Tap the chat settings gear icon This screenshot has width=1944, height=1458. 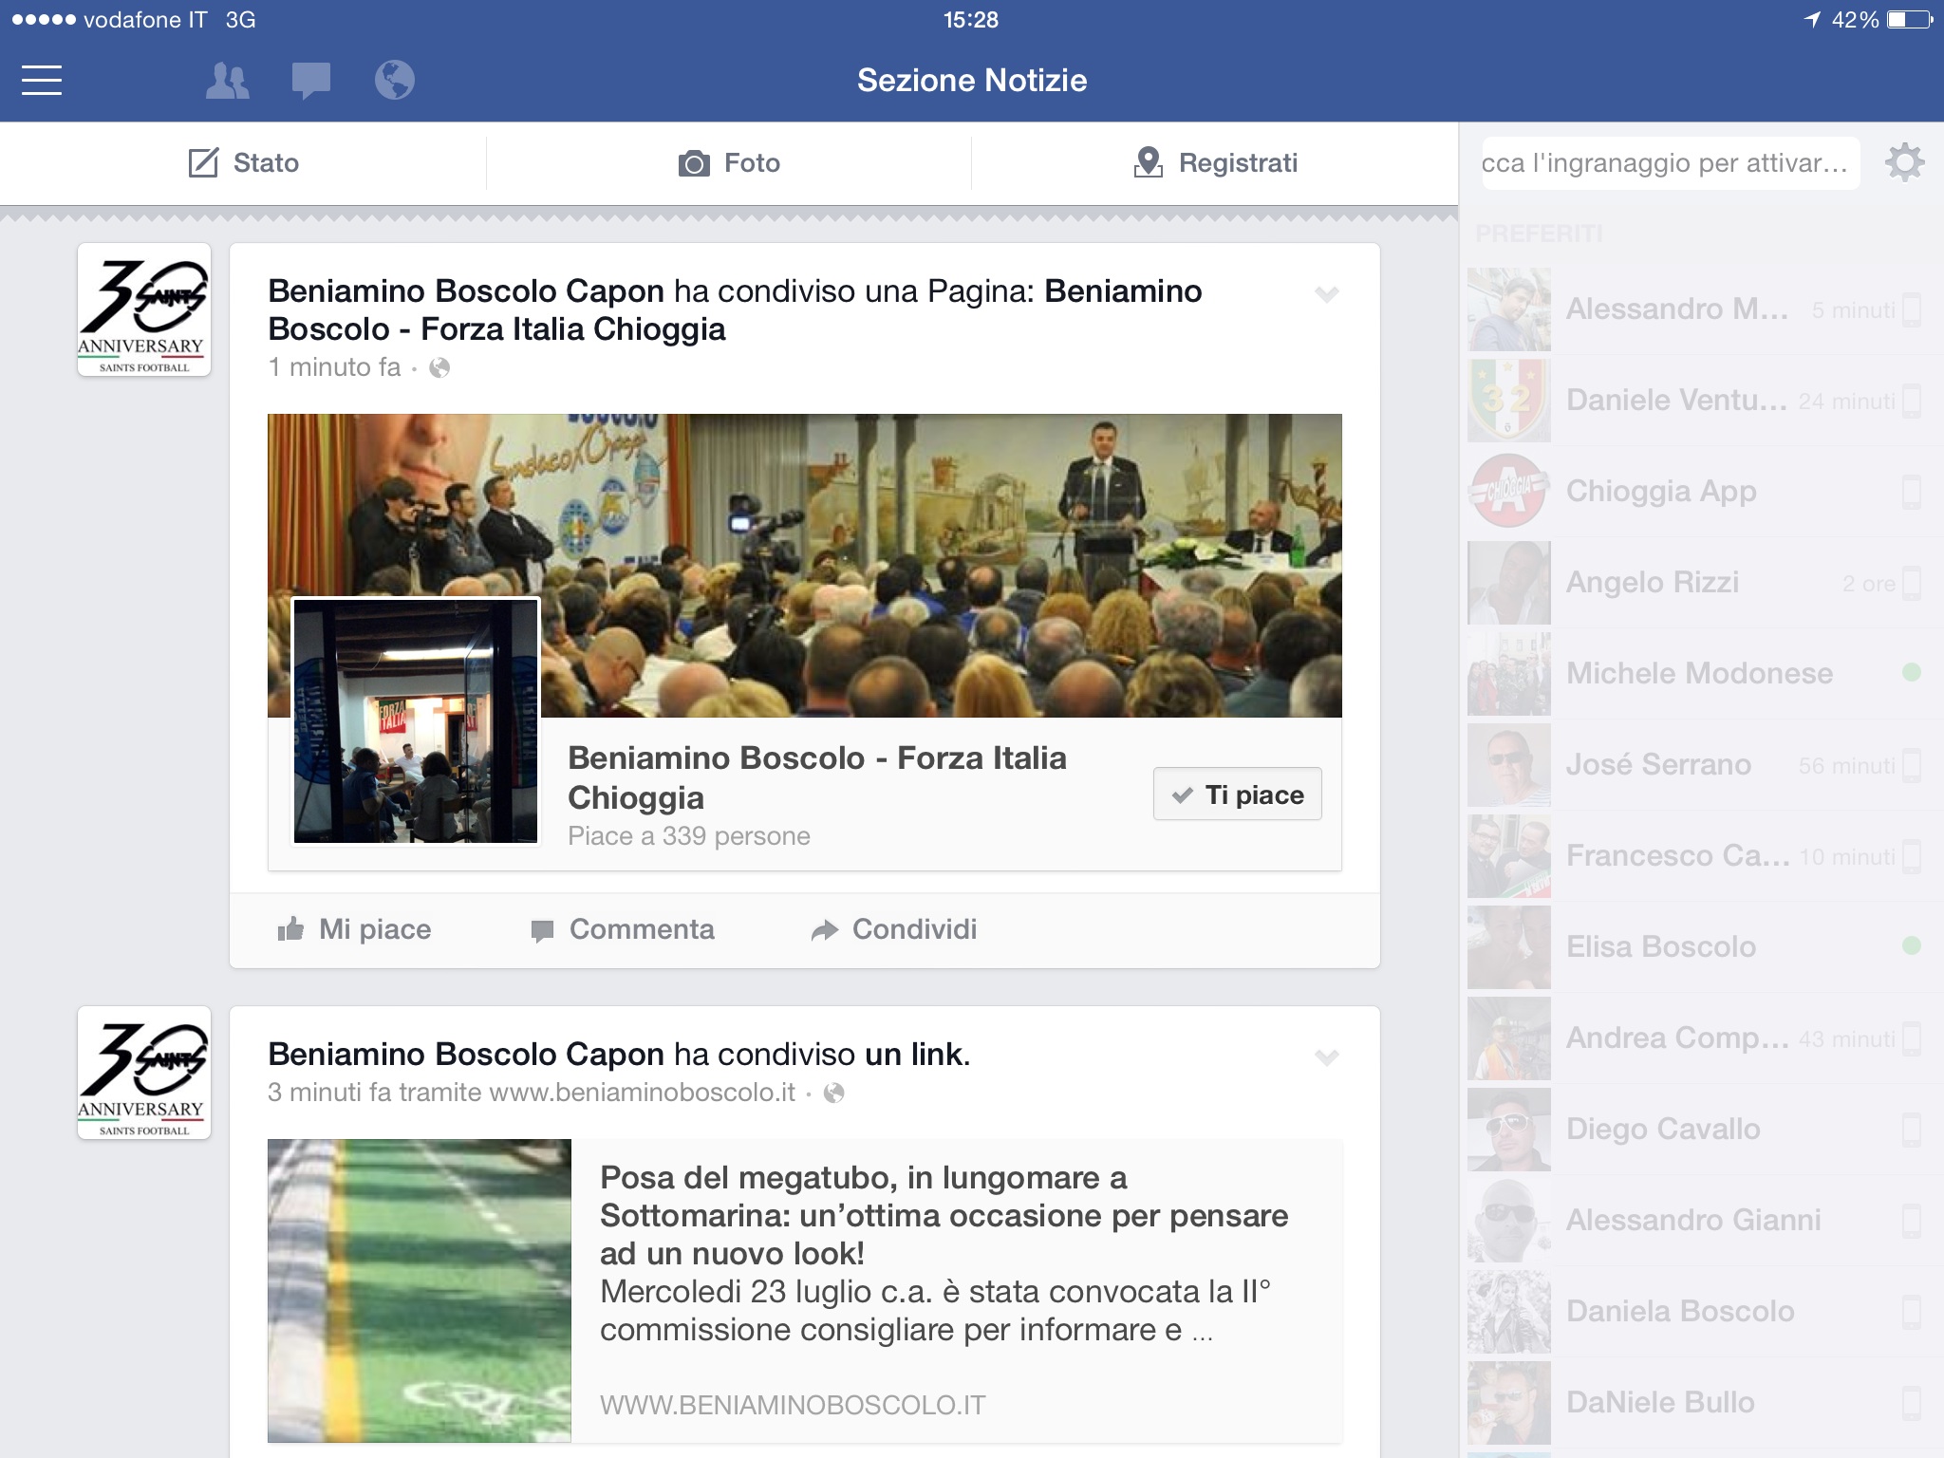pos(1904,162)
